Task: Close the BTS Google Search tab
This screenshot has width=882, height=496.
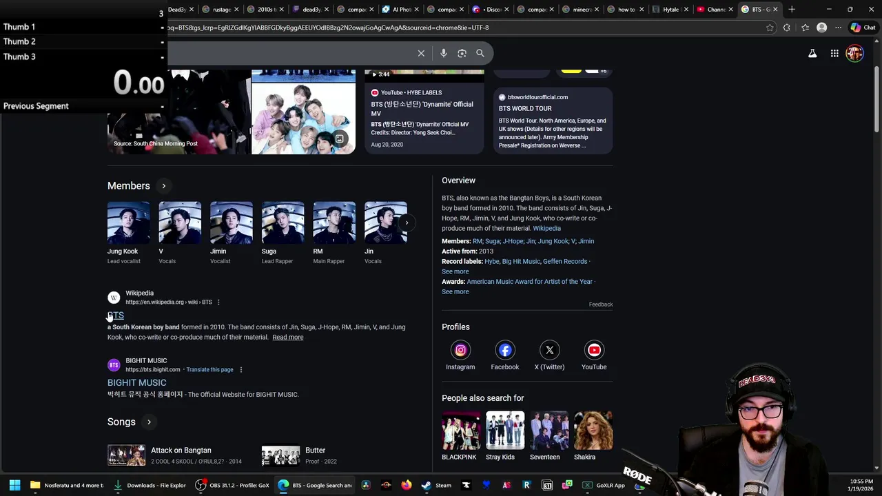Action: click(x=775, y=9)
